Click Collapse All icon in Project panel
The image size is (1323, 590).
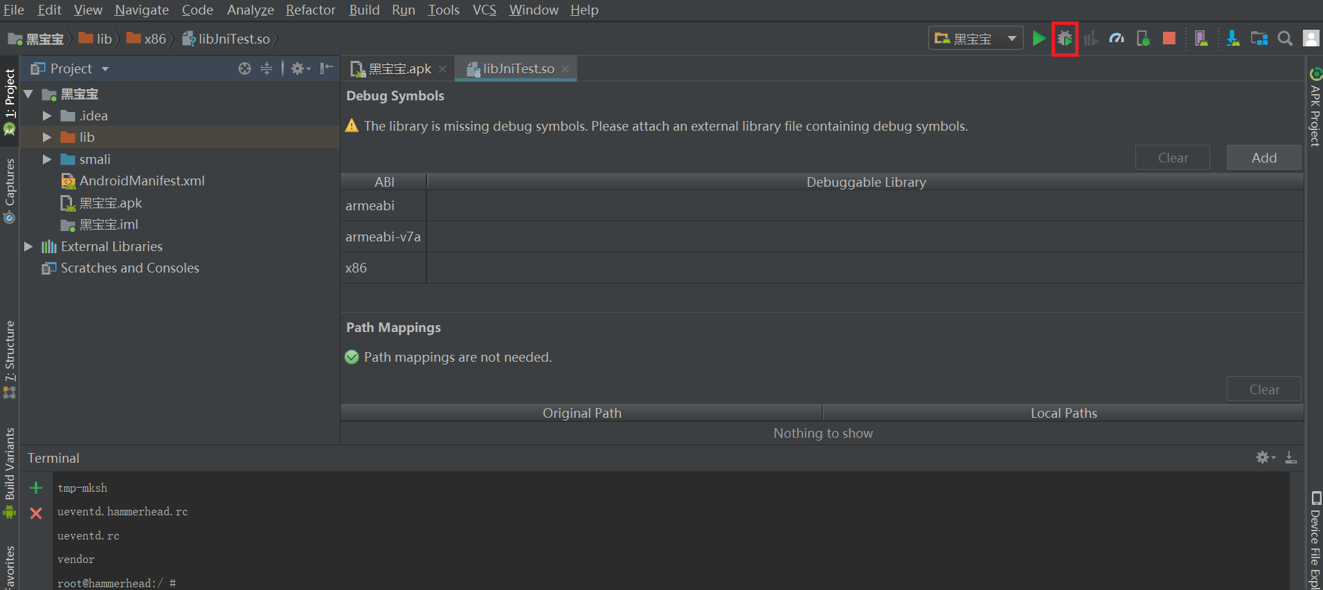[267, 68]
